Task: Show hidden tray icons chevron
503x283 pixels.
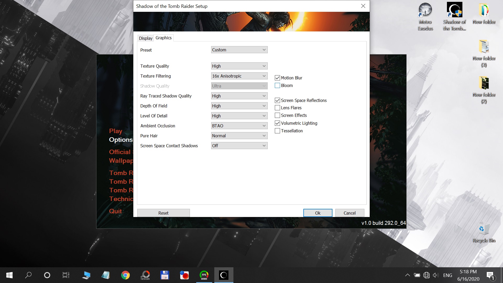Action: [x=407, y=275]
